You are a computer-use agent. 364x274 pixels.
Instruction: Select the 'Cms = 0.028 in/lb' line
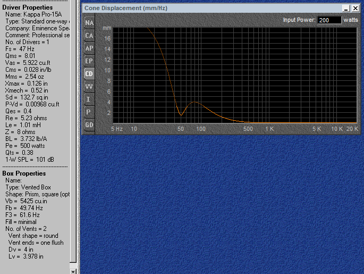coord(28,70)
